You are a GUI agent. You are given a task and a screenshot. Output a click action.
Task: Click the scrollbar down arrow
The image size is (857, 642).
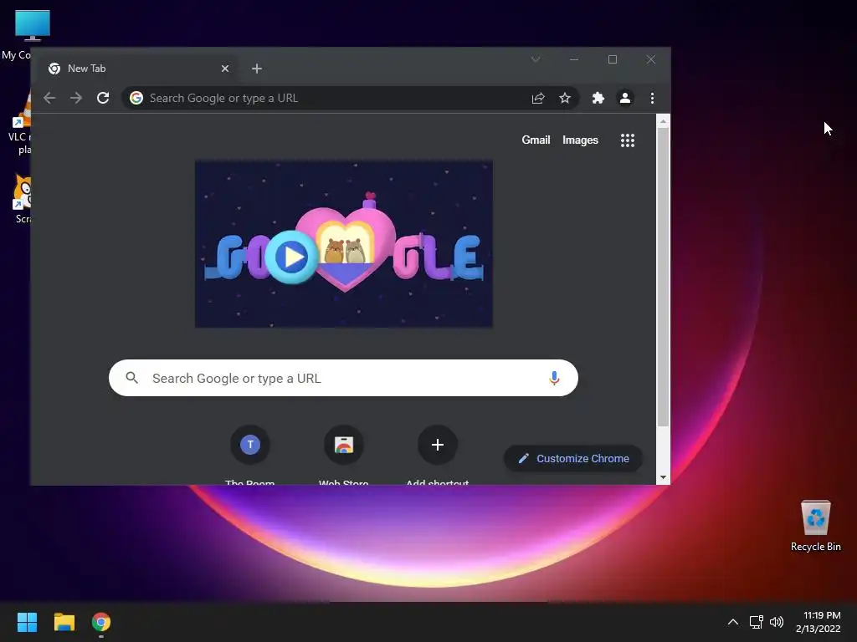[663, 477]
